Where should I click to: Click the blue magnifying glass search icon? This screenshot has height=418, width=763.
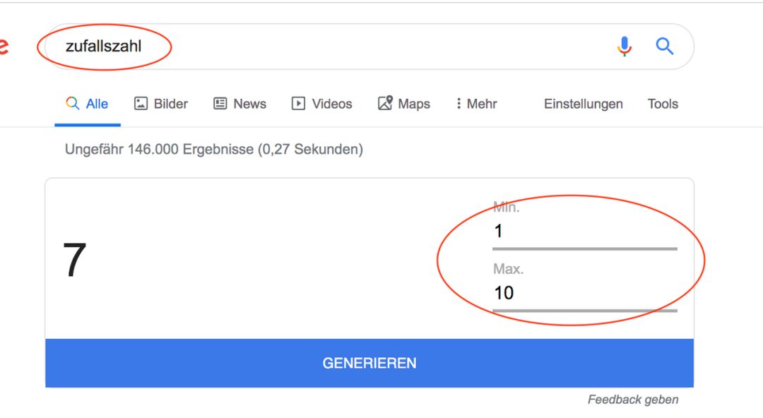(664, 46)
